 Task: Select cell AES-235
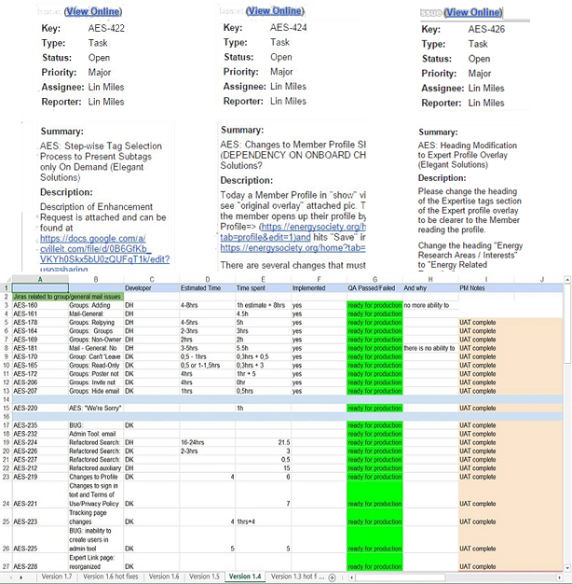(40, 425)
